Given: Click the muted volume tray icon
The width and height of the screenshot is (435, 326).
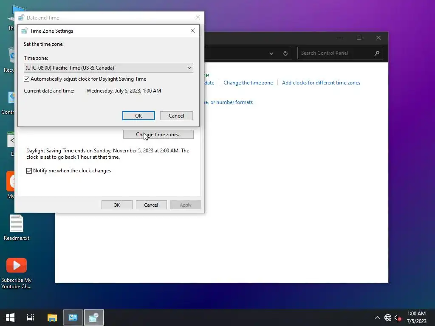Looking at the screenshot, I should pos(398,318).
